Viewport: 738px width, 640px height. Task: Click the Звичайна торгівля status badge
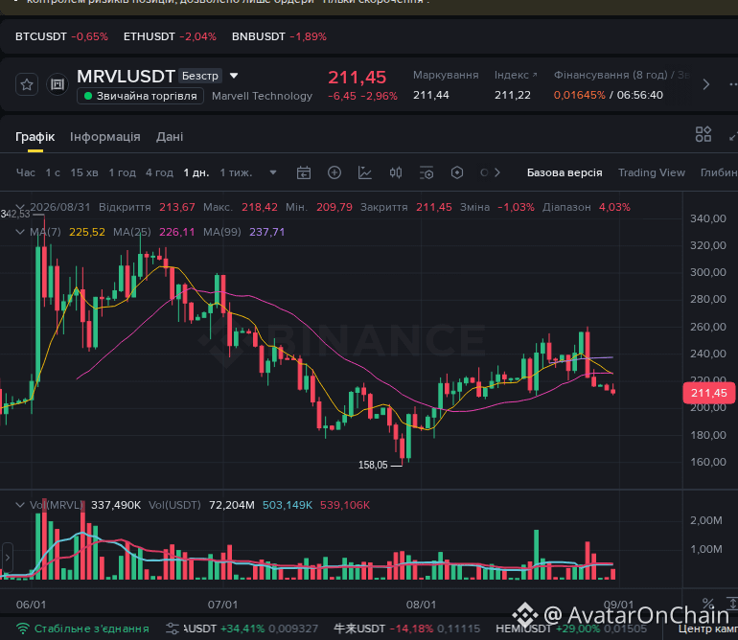pos(140,96)
